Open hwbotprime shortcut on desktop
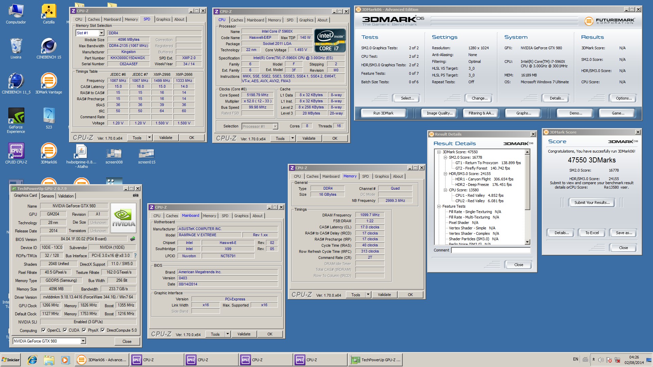 pos(81,156)
